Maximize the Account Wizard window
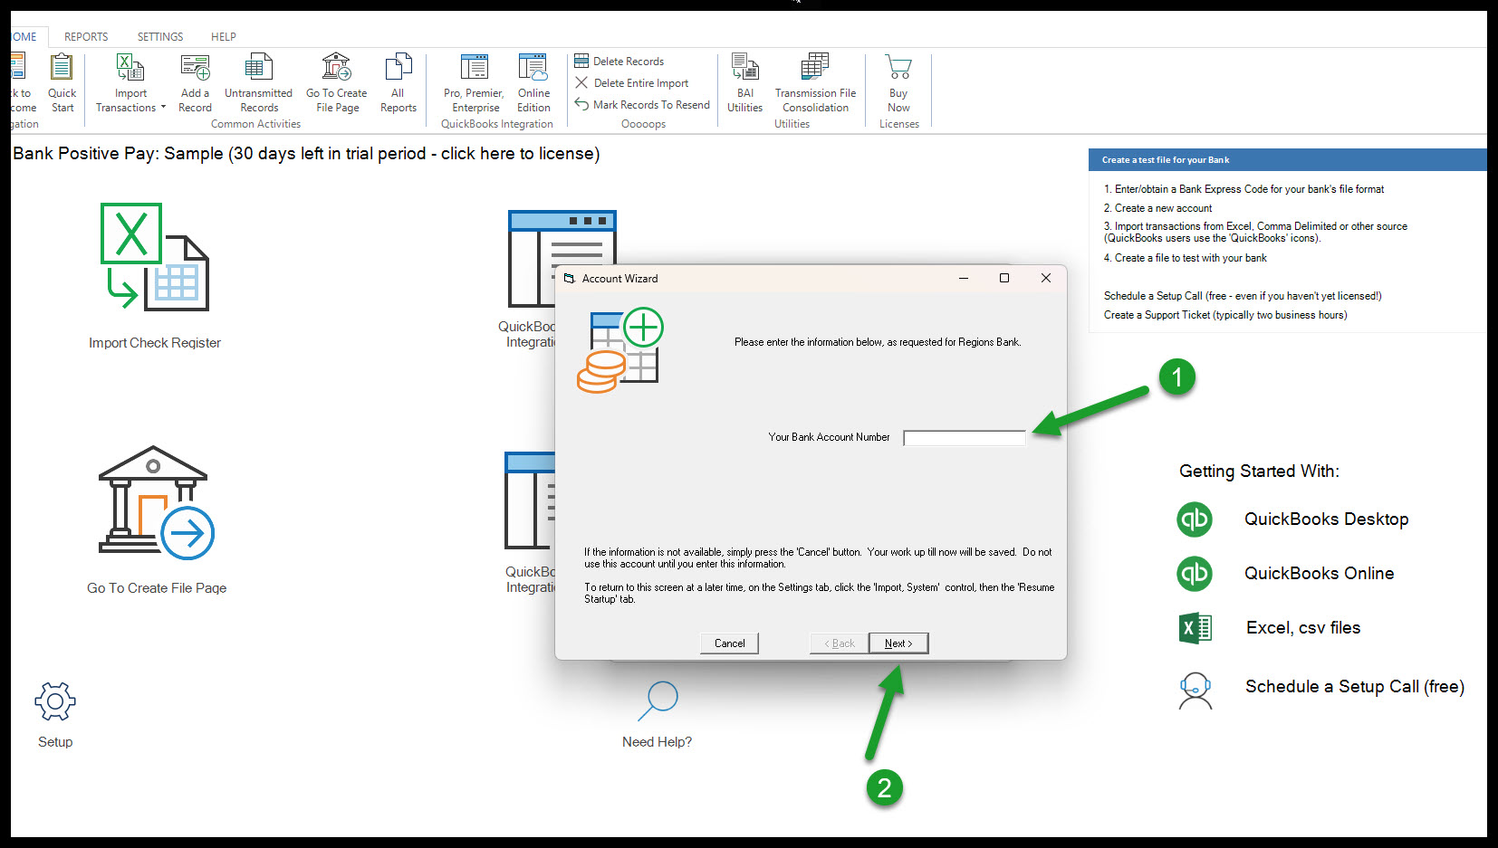1498x848 pixels. (x=1004, y=278)
